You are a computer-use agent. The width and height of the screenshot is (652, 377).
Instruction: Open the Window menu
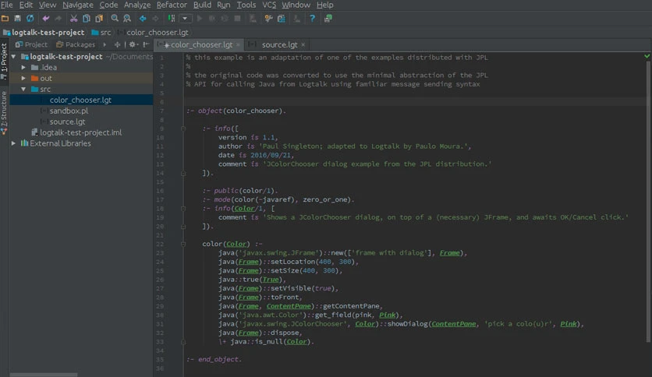tap(296, 5)
